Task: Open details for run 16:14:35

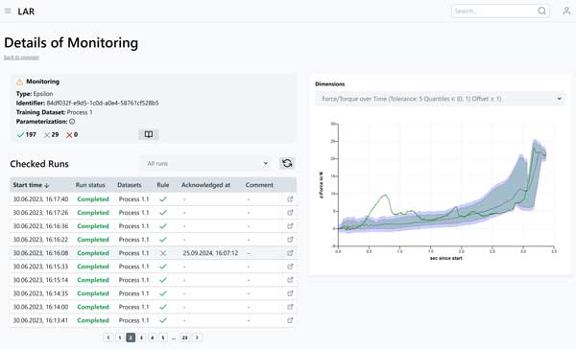Action: click(x=290, y=293)
